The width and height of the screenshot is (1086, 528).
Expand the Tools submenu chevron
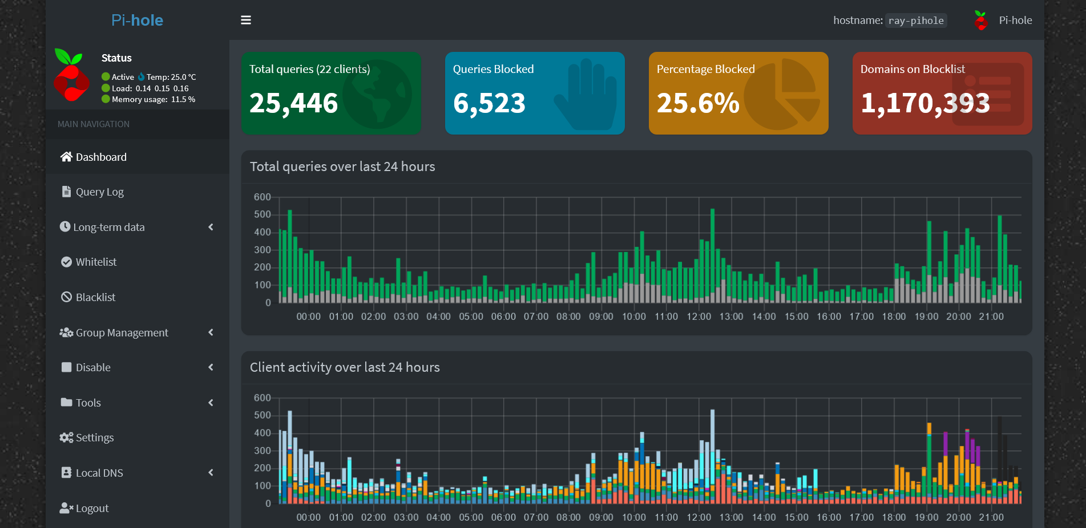pos(211,403)
